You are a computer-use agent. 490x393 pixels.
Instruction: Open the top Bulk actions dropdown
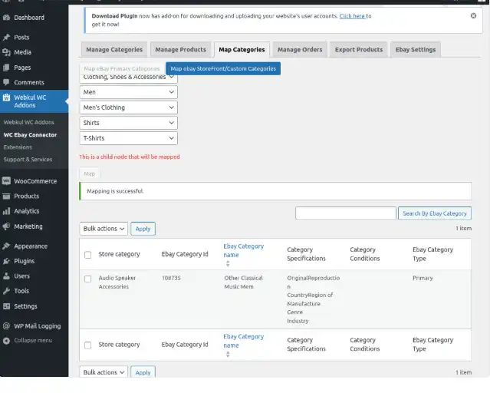coord(104,229)
